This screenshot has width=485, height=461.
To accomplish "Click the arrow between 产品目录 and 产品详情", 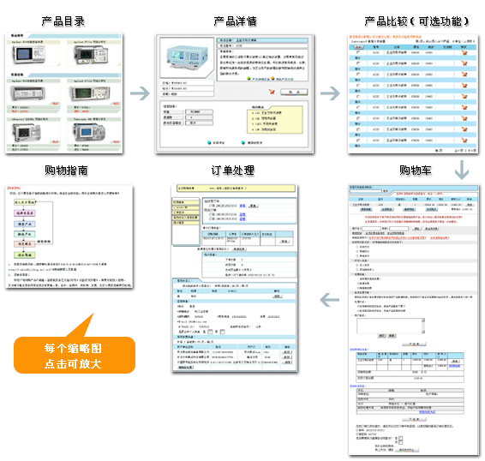I will [140, 93].
